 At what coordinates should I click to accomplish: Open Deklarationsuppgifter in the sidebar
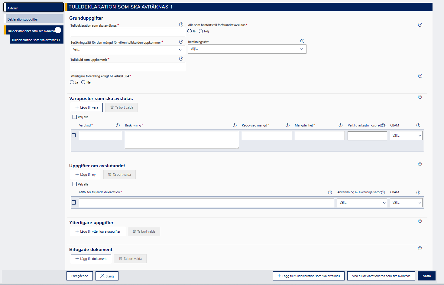tap(34, 19)
